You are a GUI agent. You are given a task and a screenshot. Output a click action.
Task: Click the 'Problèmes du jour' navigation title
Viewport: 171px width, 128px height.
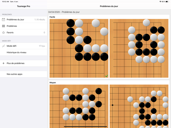point(109,6)
